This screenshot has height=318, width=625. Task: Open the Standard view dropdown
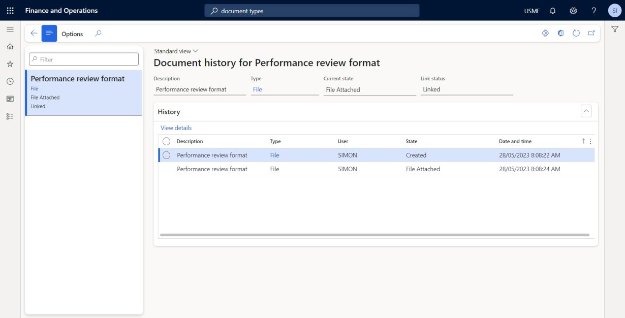[x=175, y=51]
